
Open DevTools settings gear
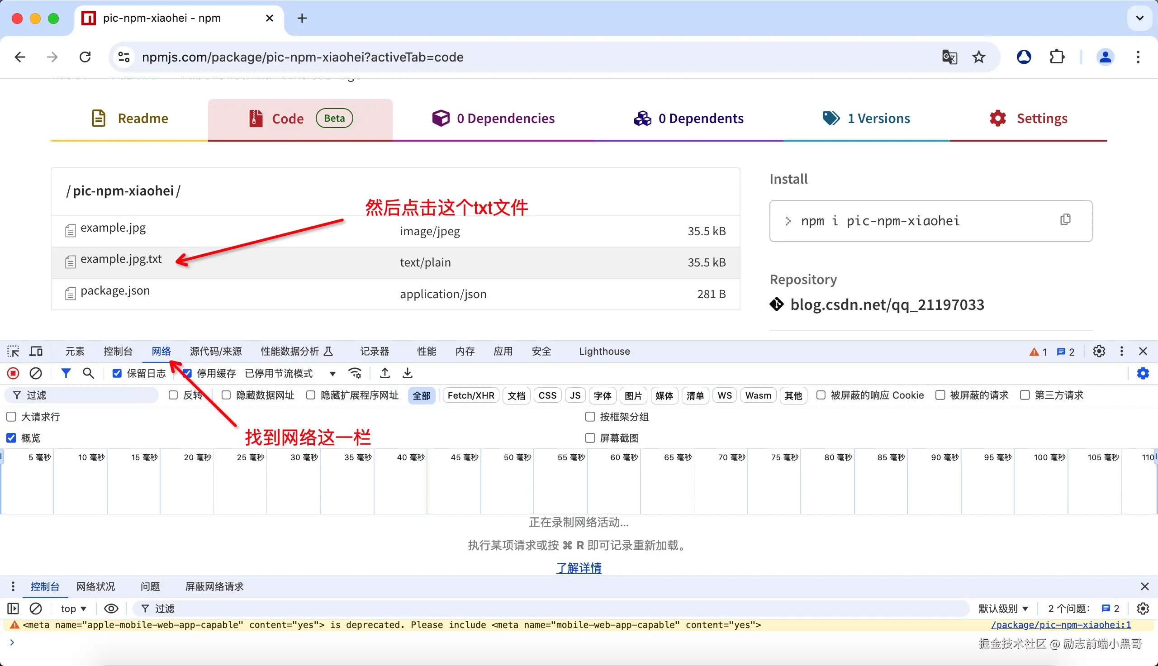tap(1099, 351)
